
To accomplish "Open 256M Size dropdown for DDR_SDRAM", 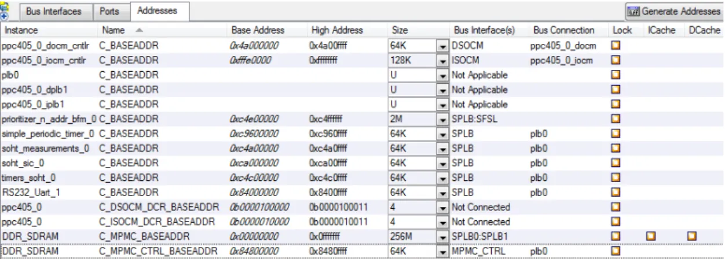I will coord(443,236).
